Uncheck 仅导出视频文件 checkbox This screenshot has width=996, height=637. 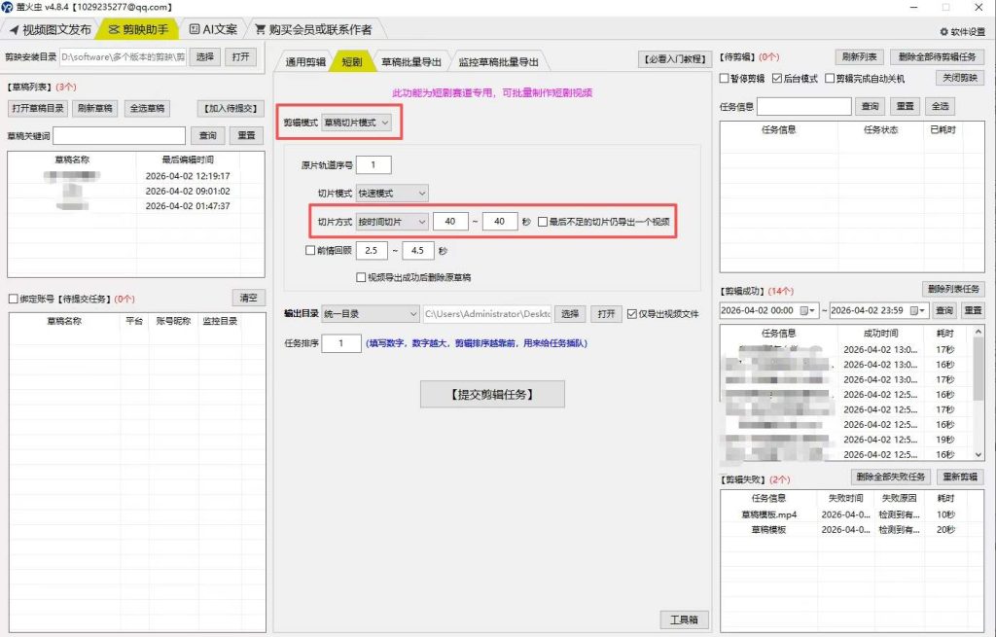(632, 314)
